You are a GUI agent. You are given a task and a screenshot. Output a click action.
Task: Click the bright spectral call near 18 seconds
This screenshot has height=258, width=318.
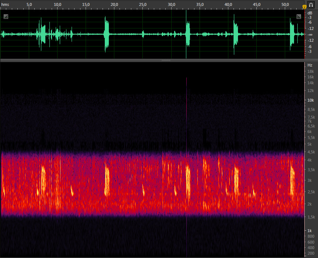[x=107, y=180]
